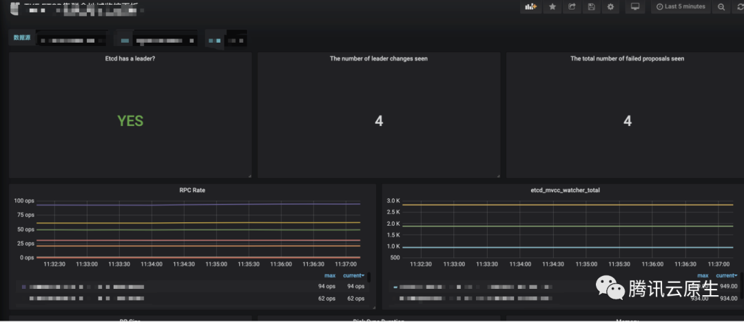
Task: Zoom out the time range
Action: click(x=721, y=7)
